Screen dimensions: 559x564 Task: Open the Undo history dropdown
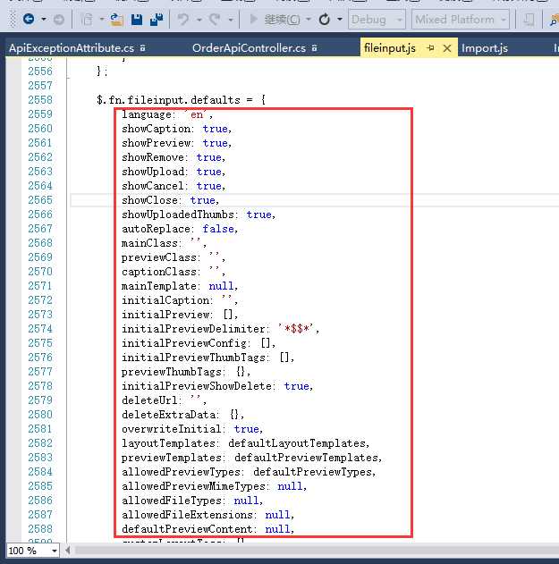click(x=199, y=20)
